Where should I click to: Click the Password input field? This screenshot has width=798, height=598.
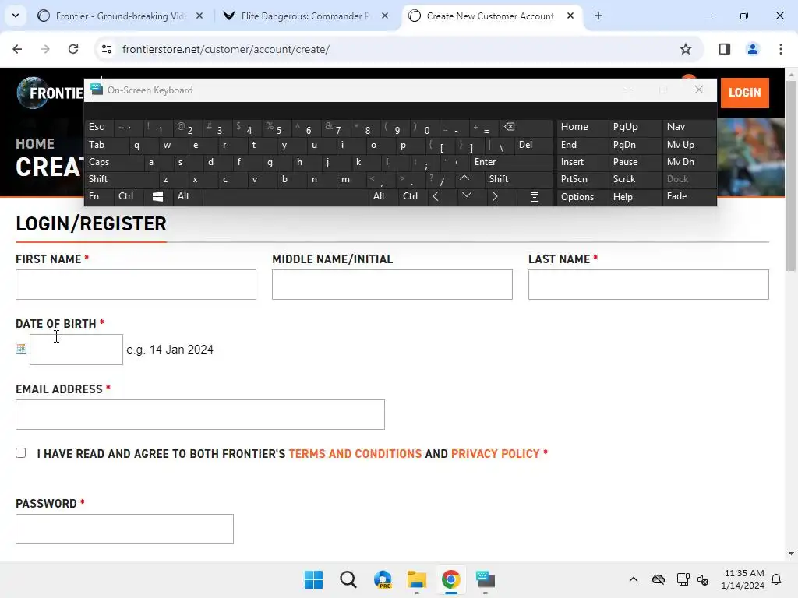(125, 529)
